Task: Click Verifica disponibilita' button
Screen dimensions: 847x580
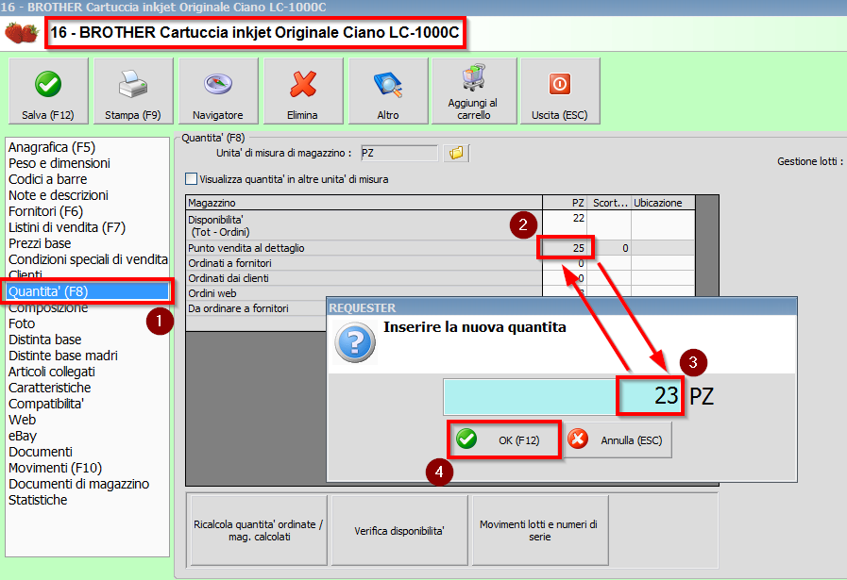Action: pos(399,530)
